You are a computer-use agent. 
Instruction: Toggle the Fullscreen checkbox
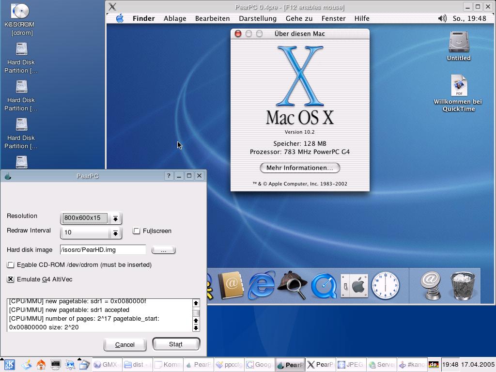(136, 231)
